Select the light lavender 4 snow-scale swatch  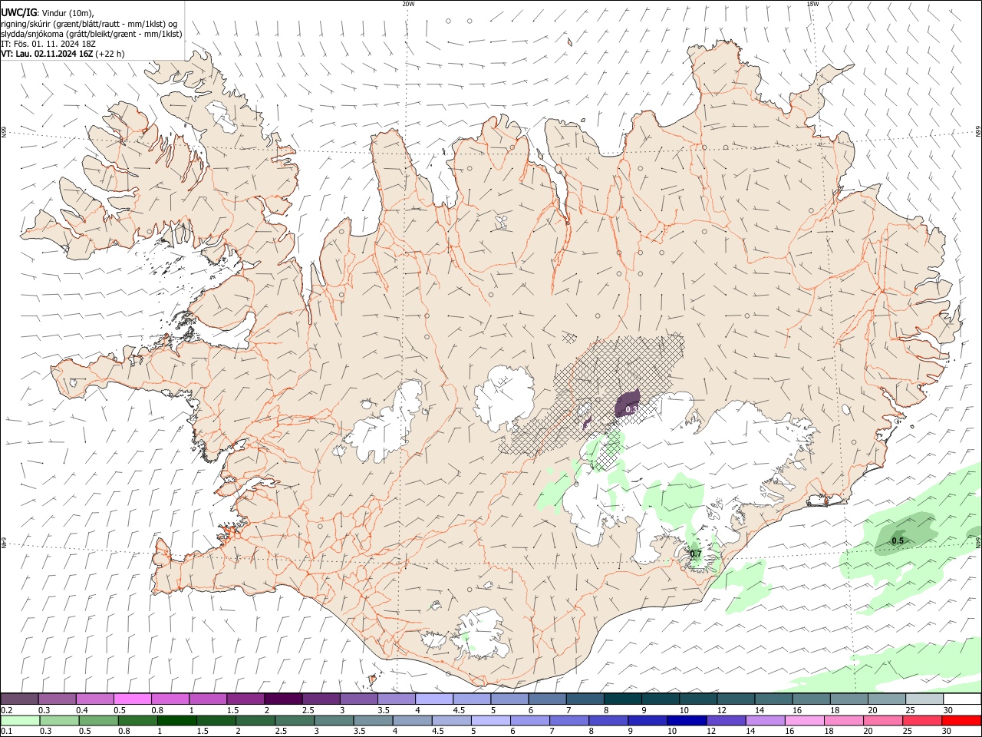coord(433,699)
